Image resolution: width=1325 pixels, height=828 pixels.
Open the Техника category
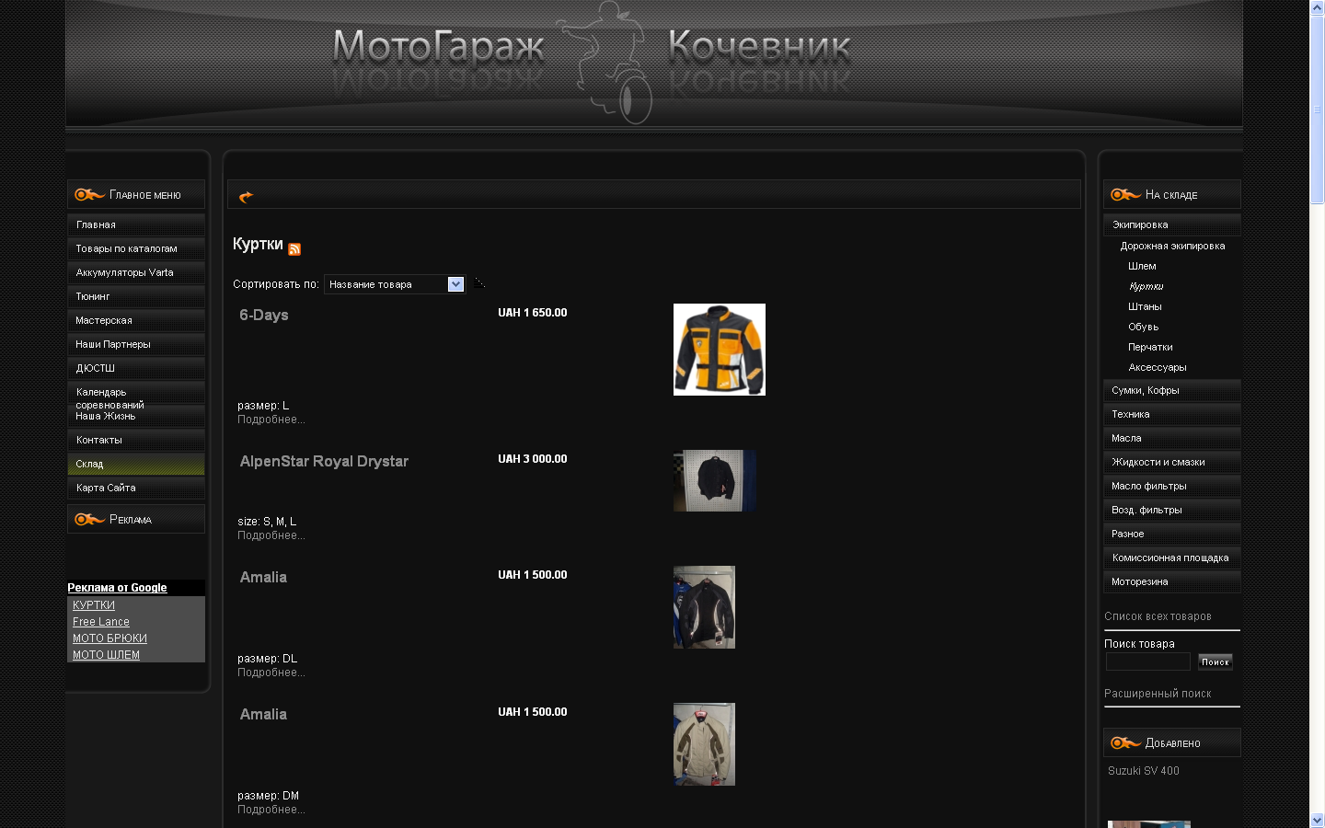1172,414
